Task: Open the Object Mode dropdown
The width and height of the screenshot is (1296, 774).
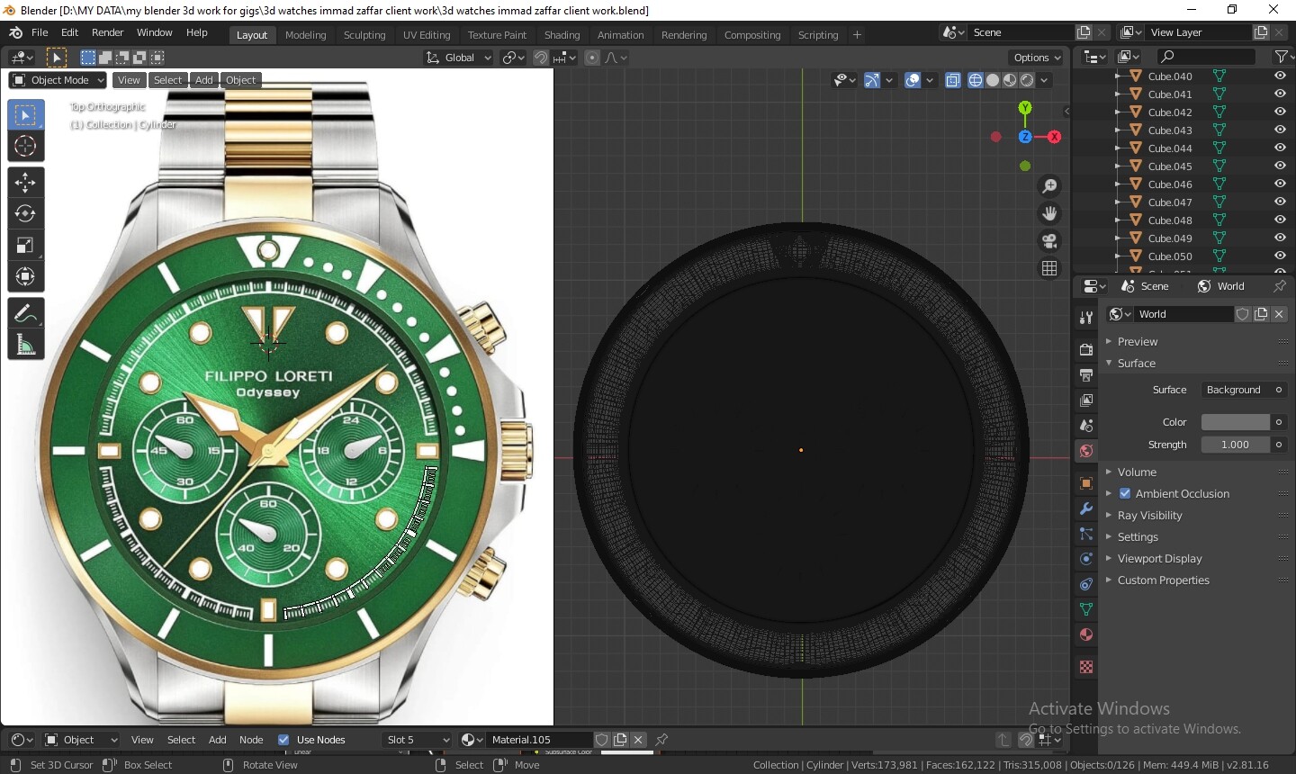Action: coord(58,80)
